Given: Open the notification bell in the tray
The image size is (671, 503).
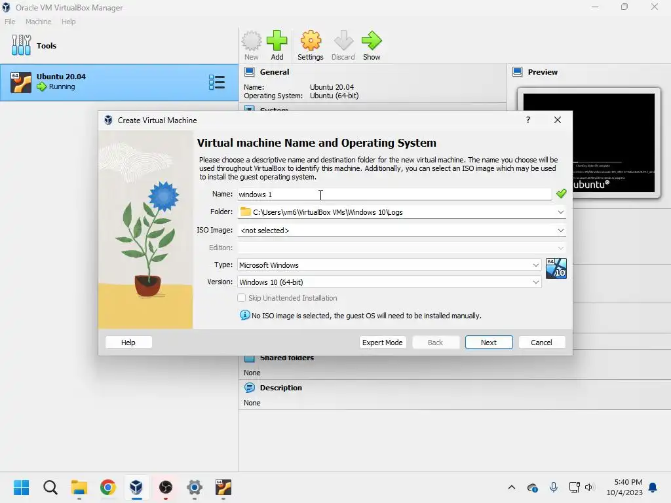Looking at the screenshot, I should coord(653,487).
